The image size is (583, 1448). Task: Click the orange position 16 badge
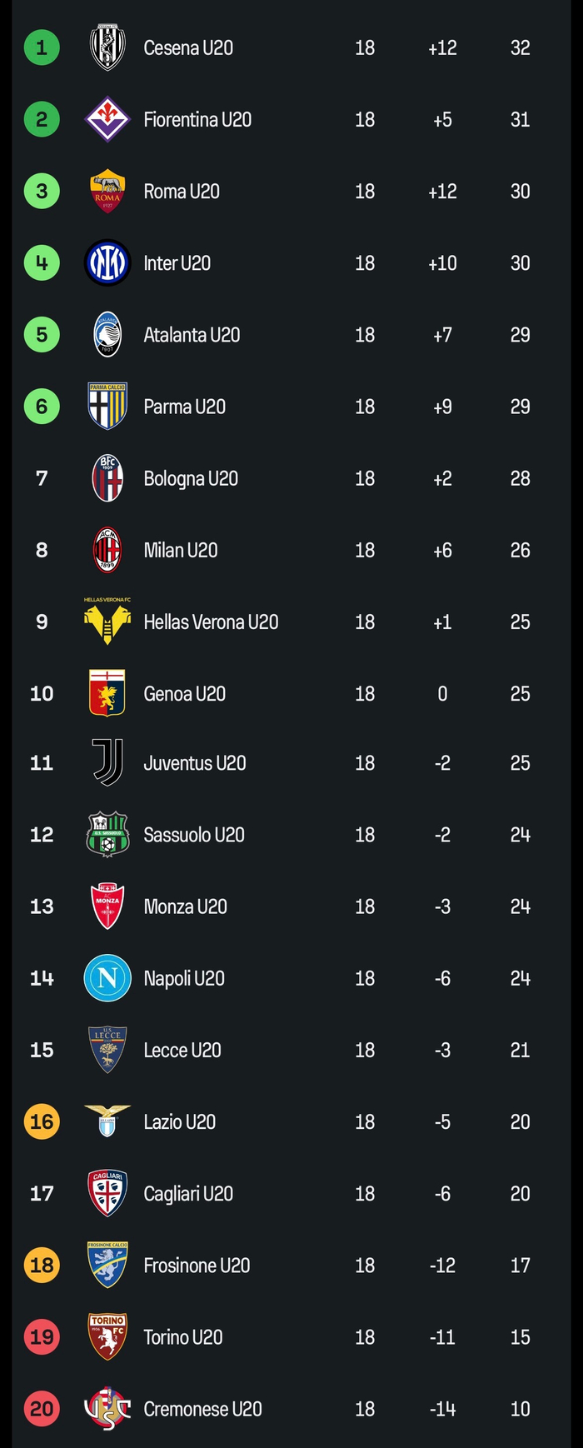[x=42, y=1121]
